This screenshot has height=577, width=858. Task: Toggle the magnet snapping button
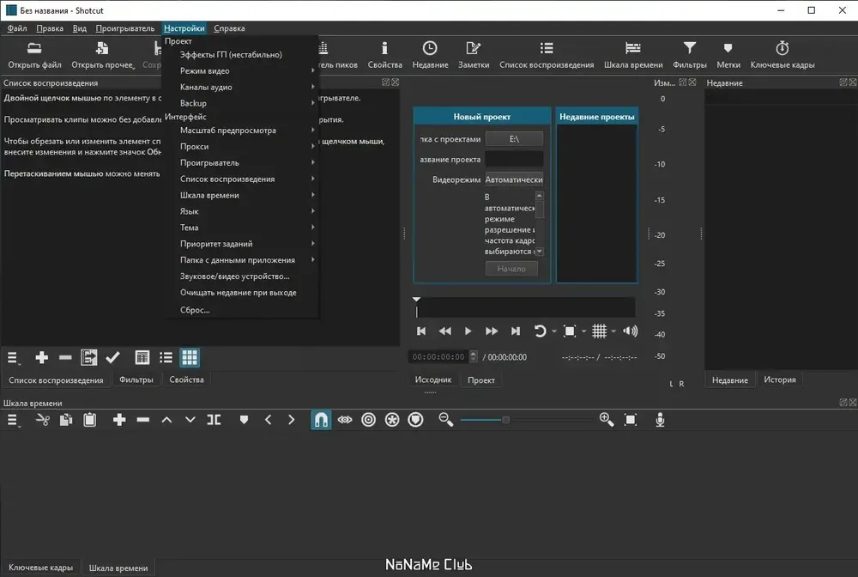pos(321,420)
